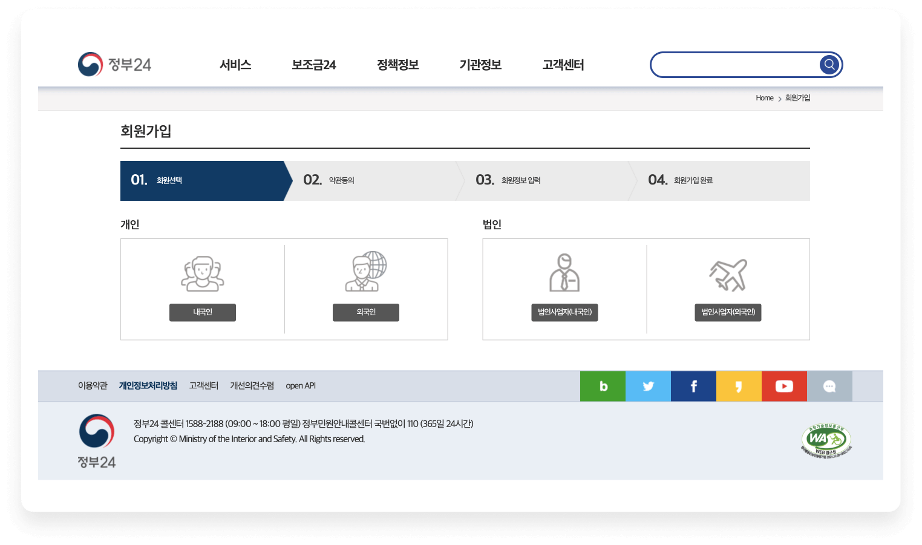
Task: Click the airplane icon above 법인사업자(외국인)
Action: 728,273
